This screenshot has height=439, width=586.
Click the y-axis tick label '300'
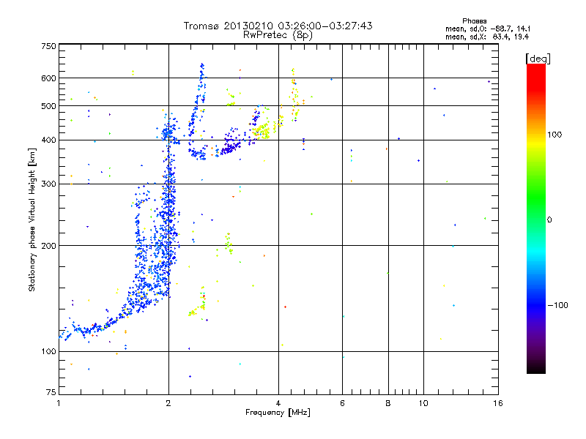pos(49,184)
